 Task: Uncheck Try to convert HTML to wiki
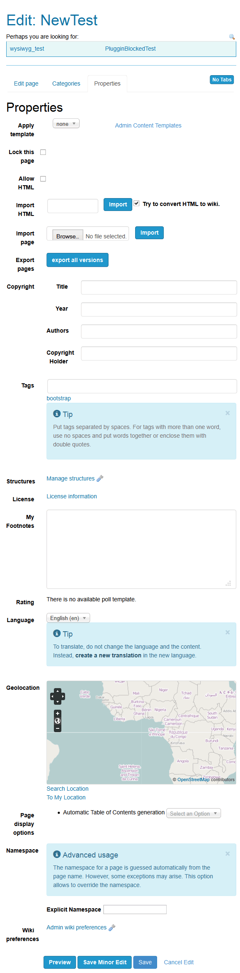point(136,203)
